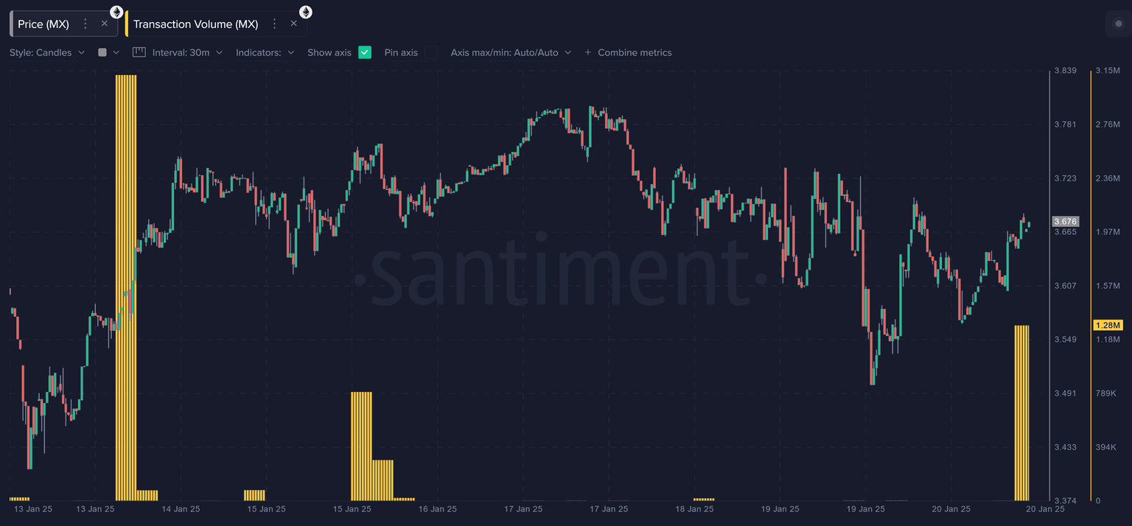
Task: Open Transaction Volume (MX) options menu
Action: (x=275, y=24)
